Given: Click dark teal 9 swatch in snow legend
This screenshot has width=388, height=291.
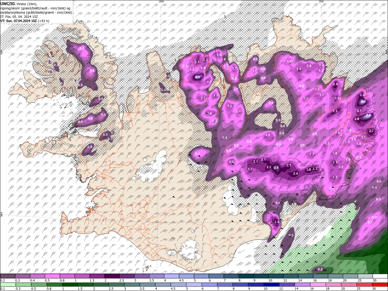Looking at the screenshot, I should (261, 276).
